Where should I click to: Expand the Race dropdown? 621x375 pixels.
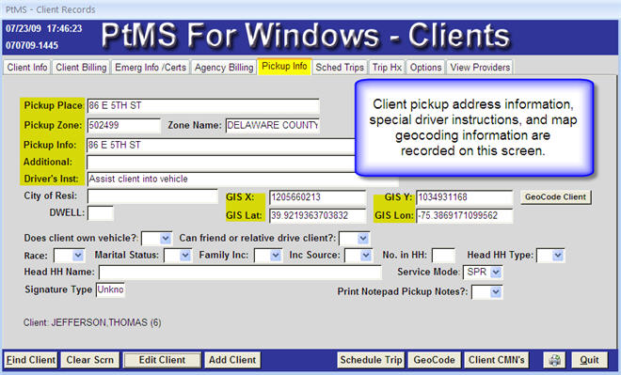[78, 256]
